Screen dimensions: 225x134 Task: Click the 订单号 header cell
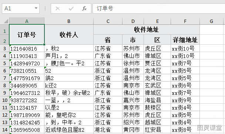point(27,34)
